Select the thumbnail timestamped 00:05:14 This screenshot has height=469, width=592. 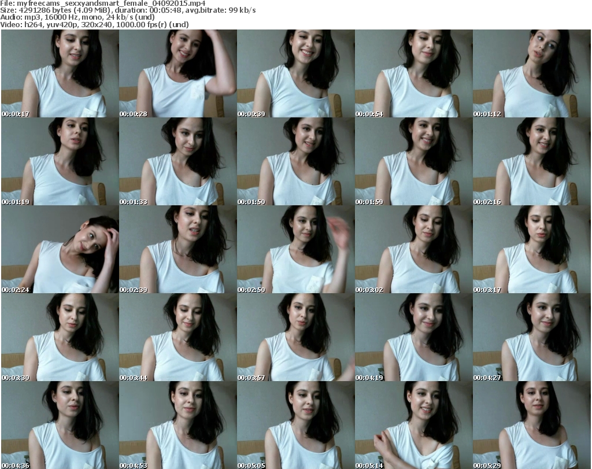coord(414,425)
